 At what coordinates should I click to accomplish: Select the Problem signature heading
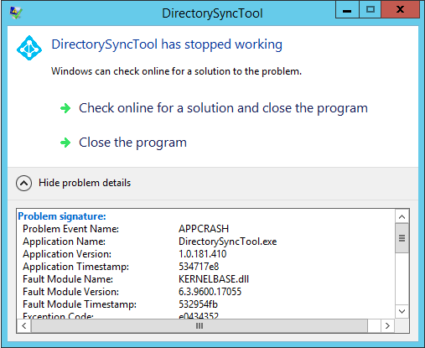pyautogui.click(x=62, y=216)
